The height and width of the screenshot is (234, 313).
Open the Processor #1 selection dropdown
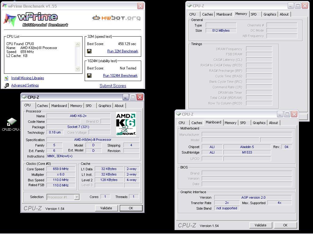point(77,197)
